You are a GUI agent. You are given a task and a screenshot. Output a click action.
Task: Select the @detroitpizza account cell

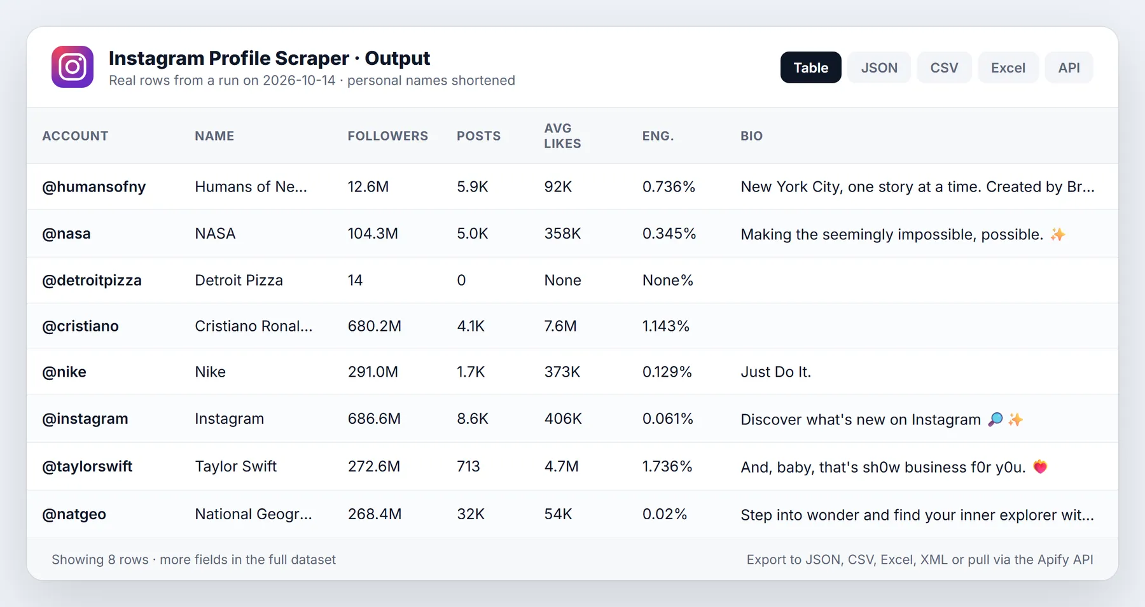(92, 281)
